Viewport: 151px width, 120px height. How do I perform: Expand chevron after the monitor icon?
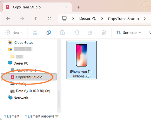tap(73, 18)
